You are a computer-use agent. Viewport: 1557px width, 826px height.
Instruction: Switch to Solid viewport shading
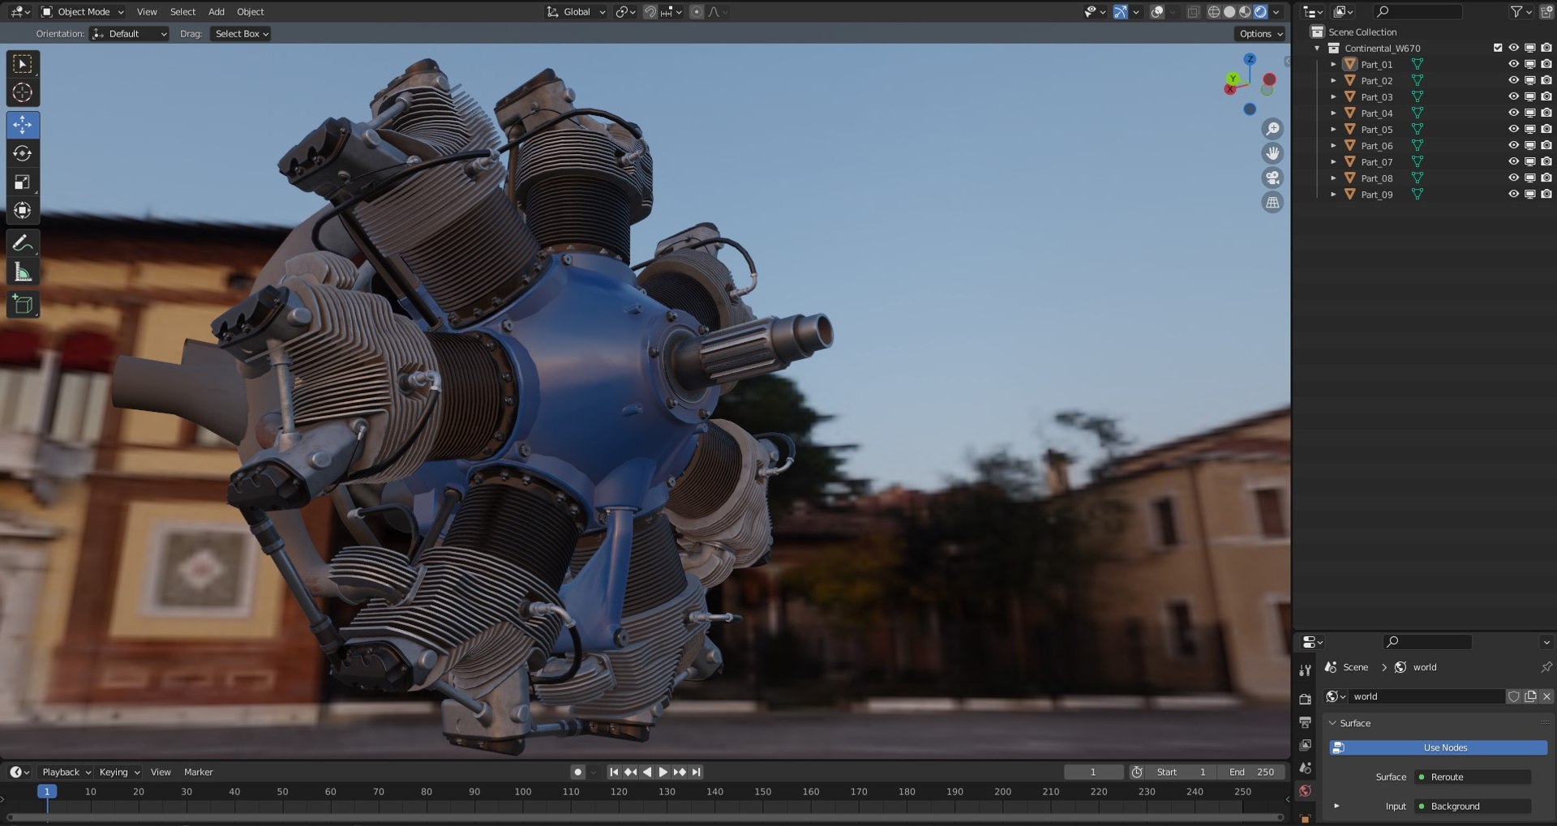1229,12
